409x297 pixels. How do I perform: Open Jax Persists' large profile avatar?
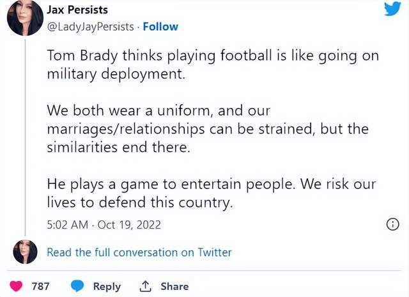25,19
